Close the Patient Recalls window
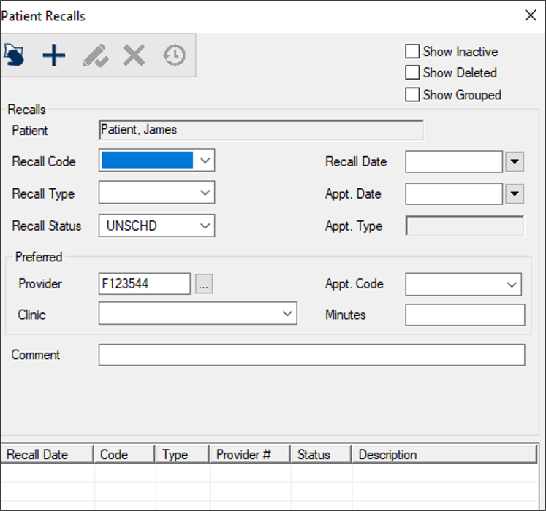 pos(531,15)
